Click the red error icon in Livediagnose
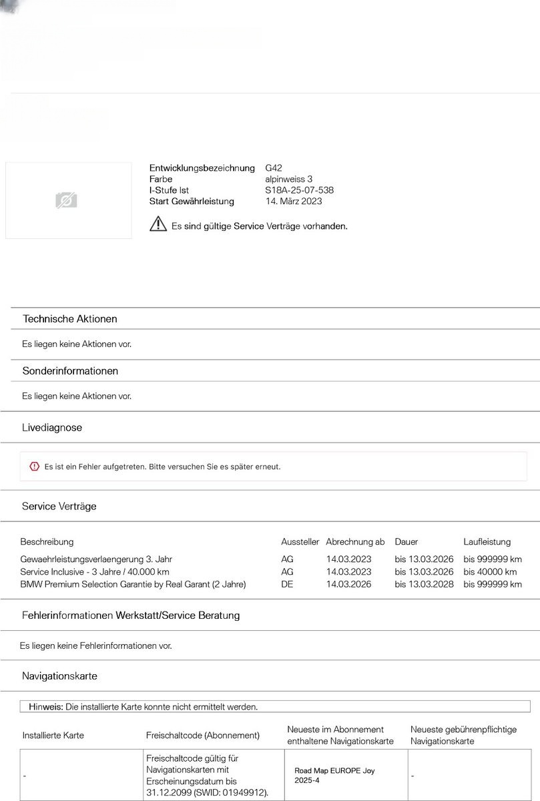The width and height of the screenshot is (540, 801). click(35, 466)
